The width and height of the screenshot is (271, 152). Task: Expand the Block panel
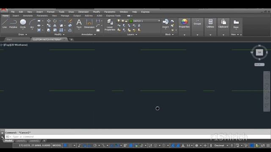tap(169, 35)
